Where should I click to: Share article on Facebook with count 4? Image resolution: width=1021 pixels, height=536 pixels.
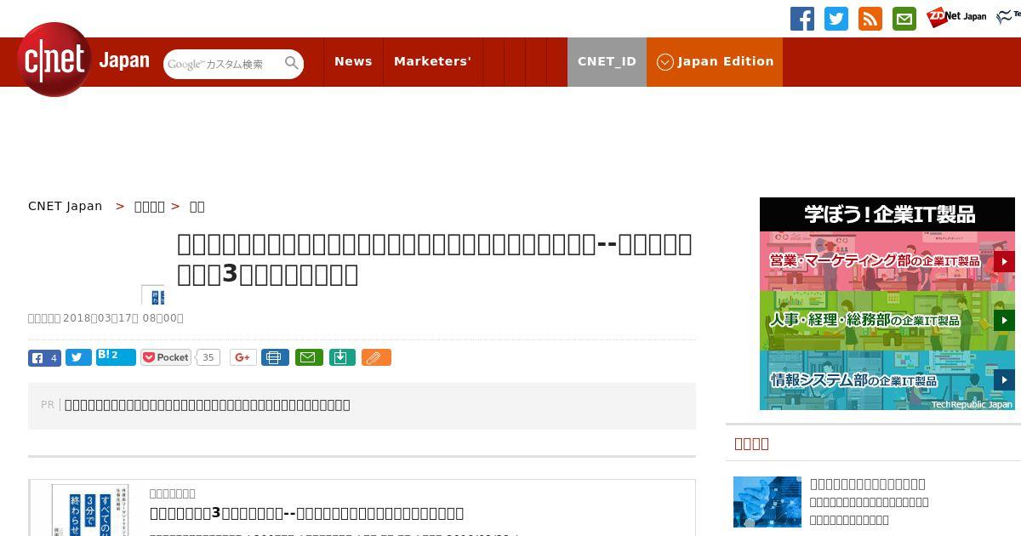[x=44, y=358]
